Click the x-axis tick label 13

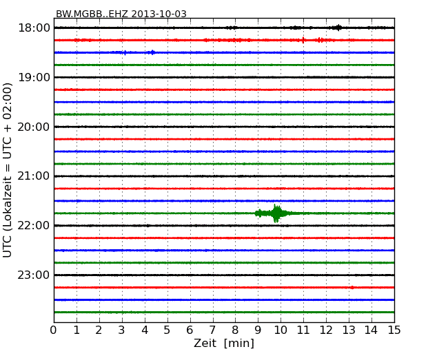pyautogui.click(x=349, y=330)
